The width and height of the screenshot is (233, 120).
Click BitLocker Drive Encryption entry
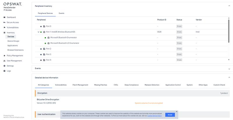coord(48,100)
